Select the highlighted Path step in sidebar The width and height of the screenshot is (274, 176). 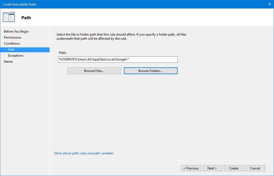pyautogui.click(x=11, y=50)
